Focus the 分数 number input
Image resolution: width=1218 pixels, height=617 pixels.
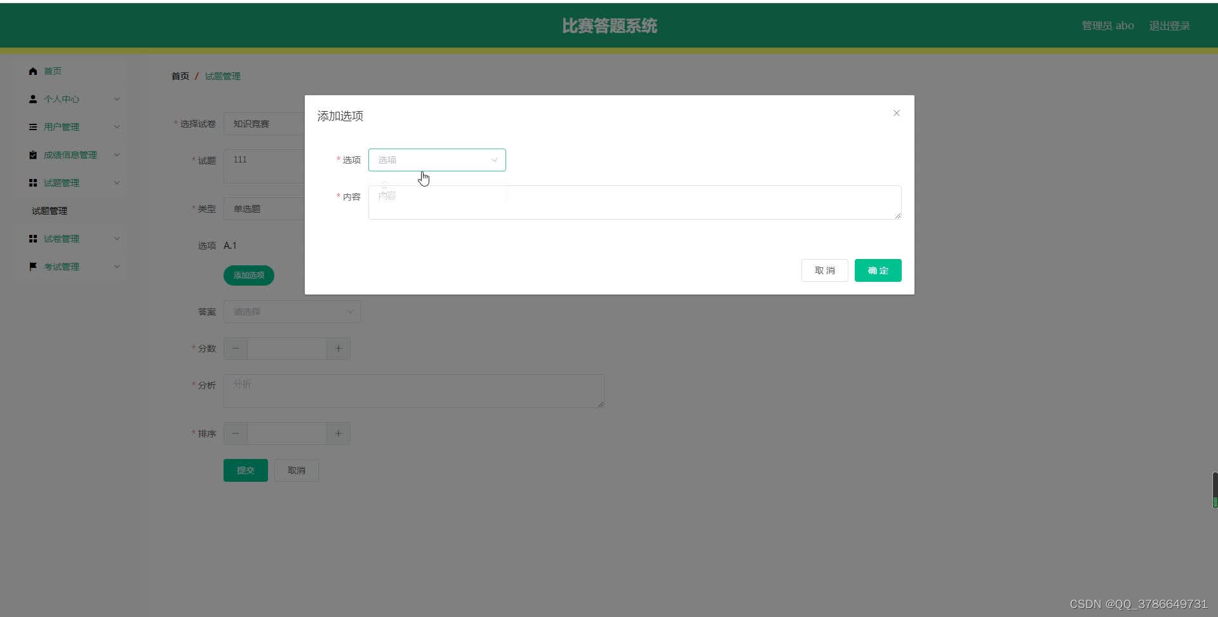coord(287,348)
